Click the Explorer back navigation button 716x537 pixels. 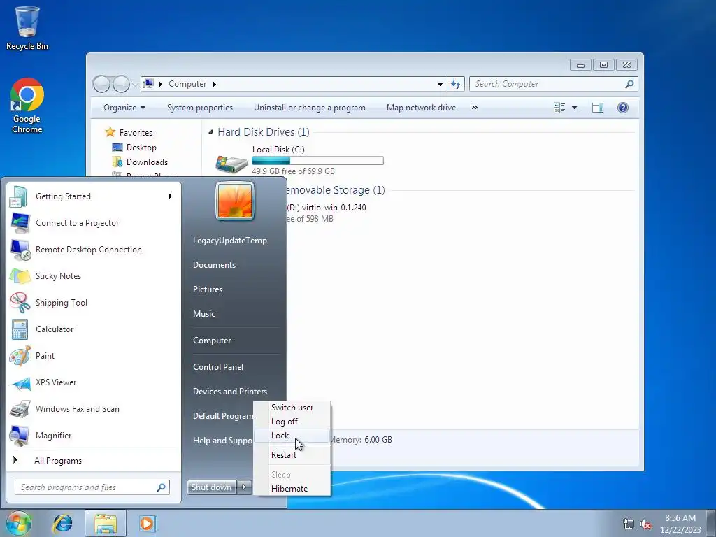[x=101, y=84]
